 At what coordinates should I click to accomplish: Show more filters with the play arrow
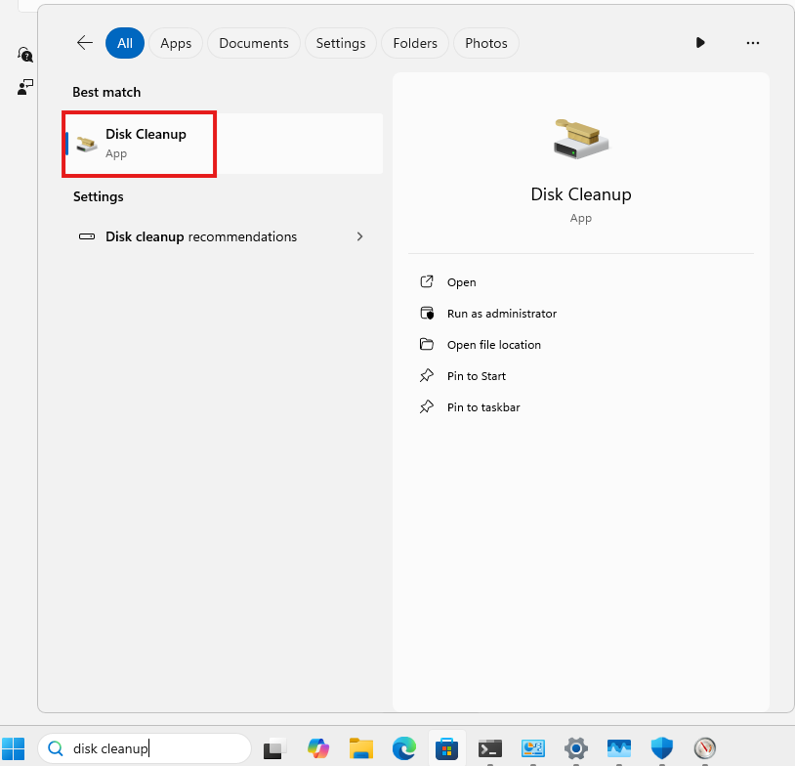coord(700,43)
